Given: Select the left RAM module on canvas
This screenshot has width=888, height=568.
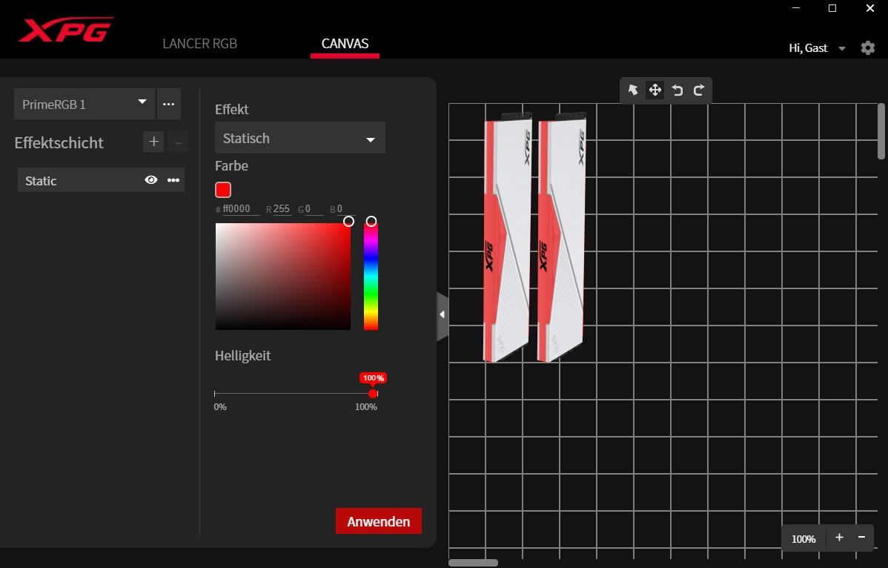Looking at the screenshot, I should [508, 237].
